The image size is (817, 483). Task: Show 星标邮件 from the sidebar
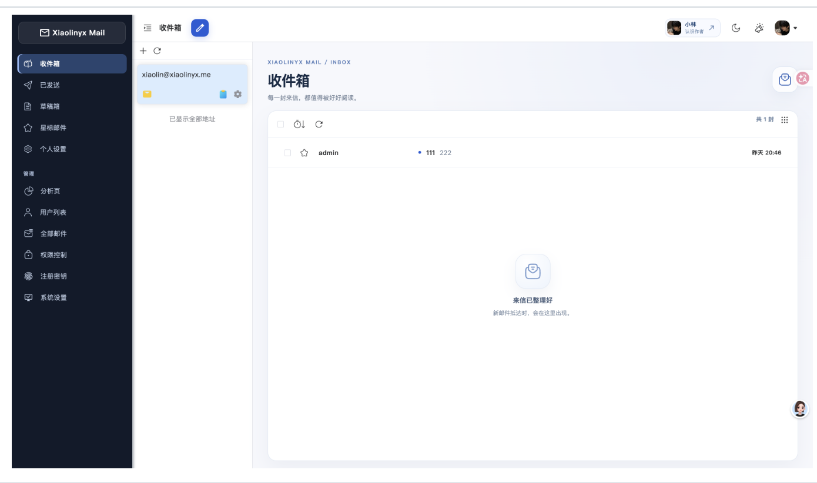72,128
